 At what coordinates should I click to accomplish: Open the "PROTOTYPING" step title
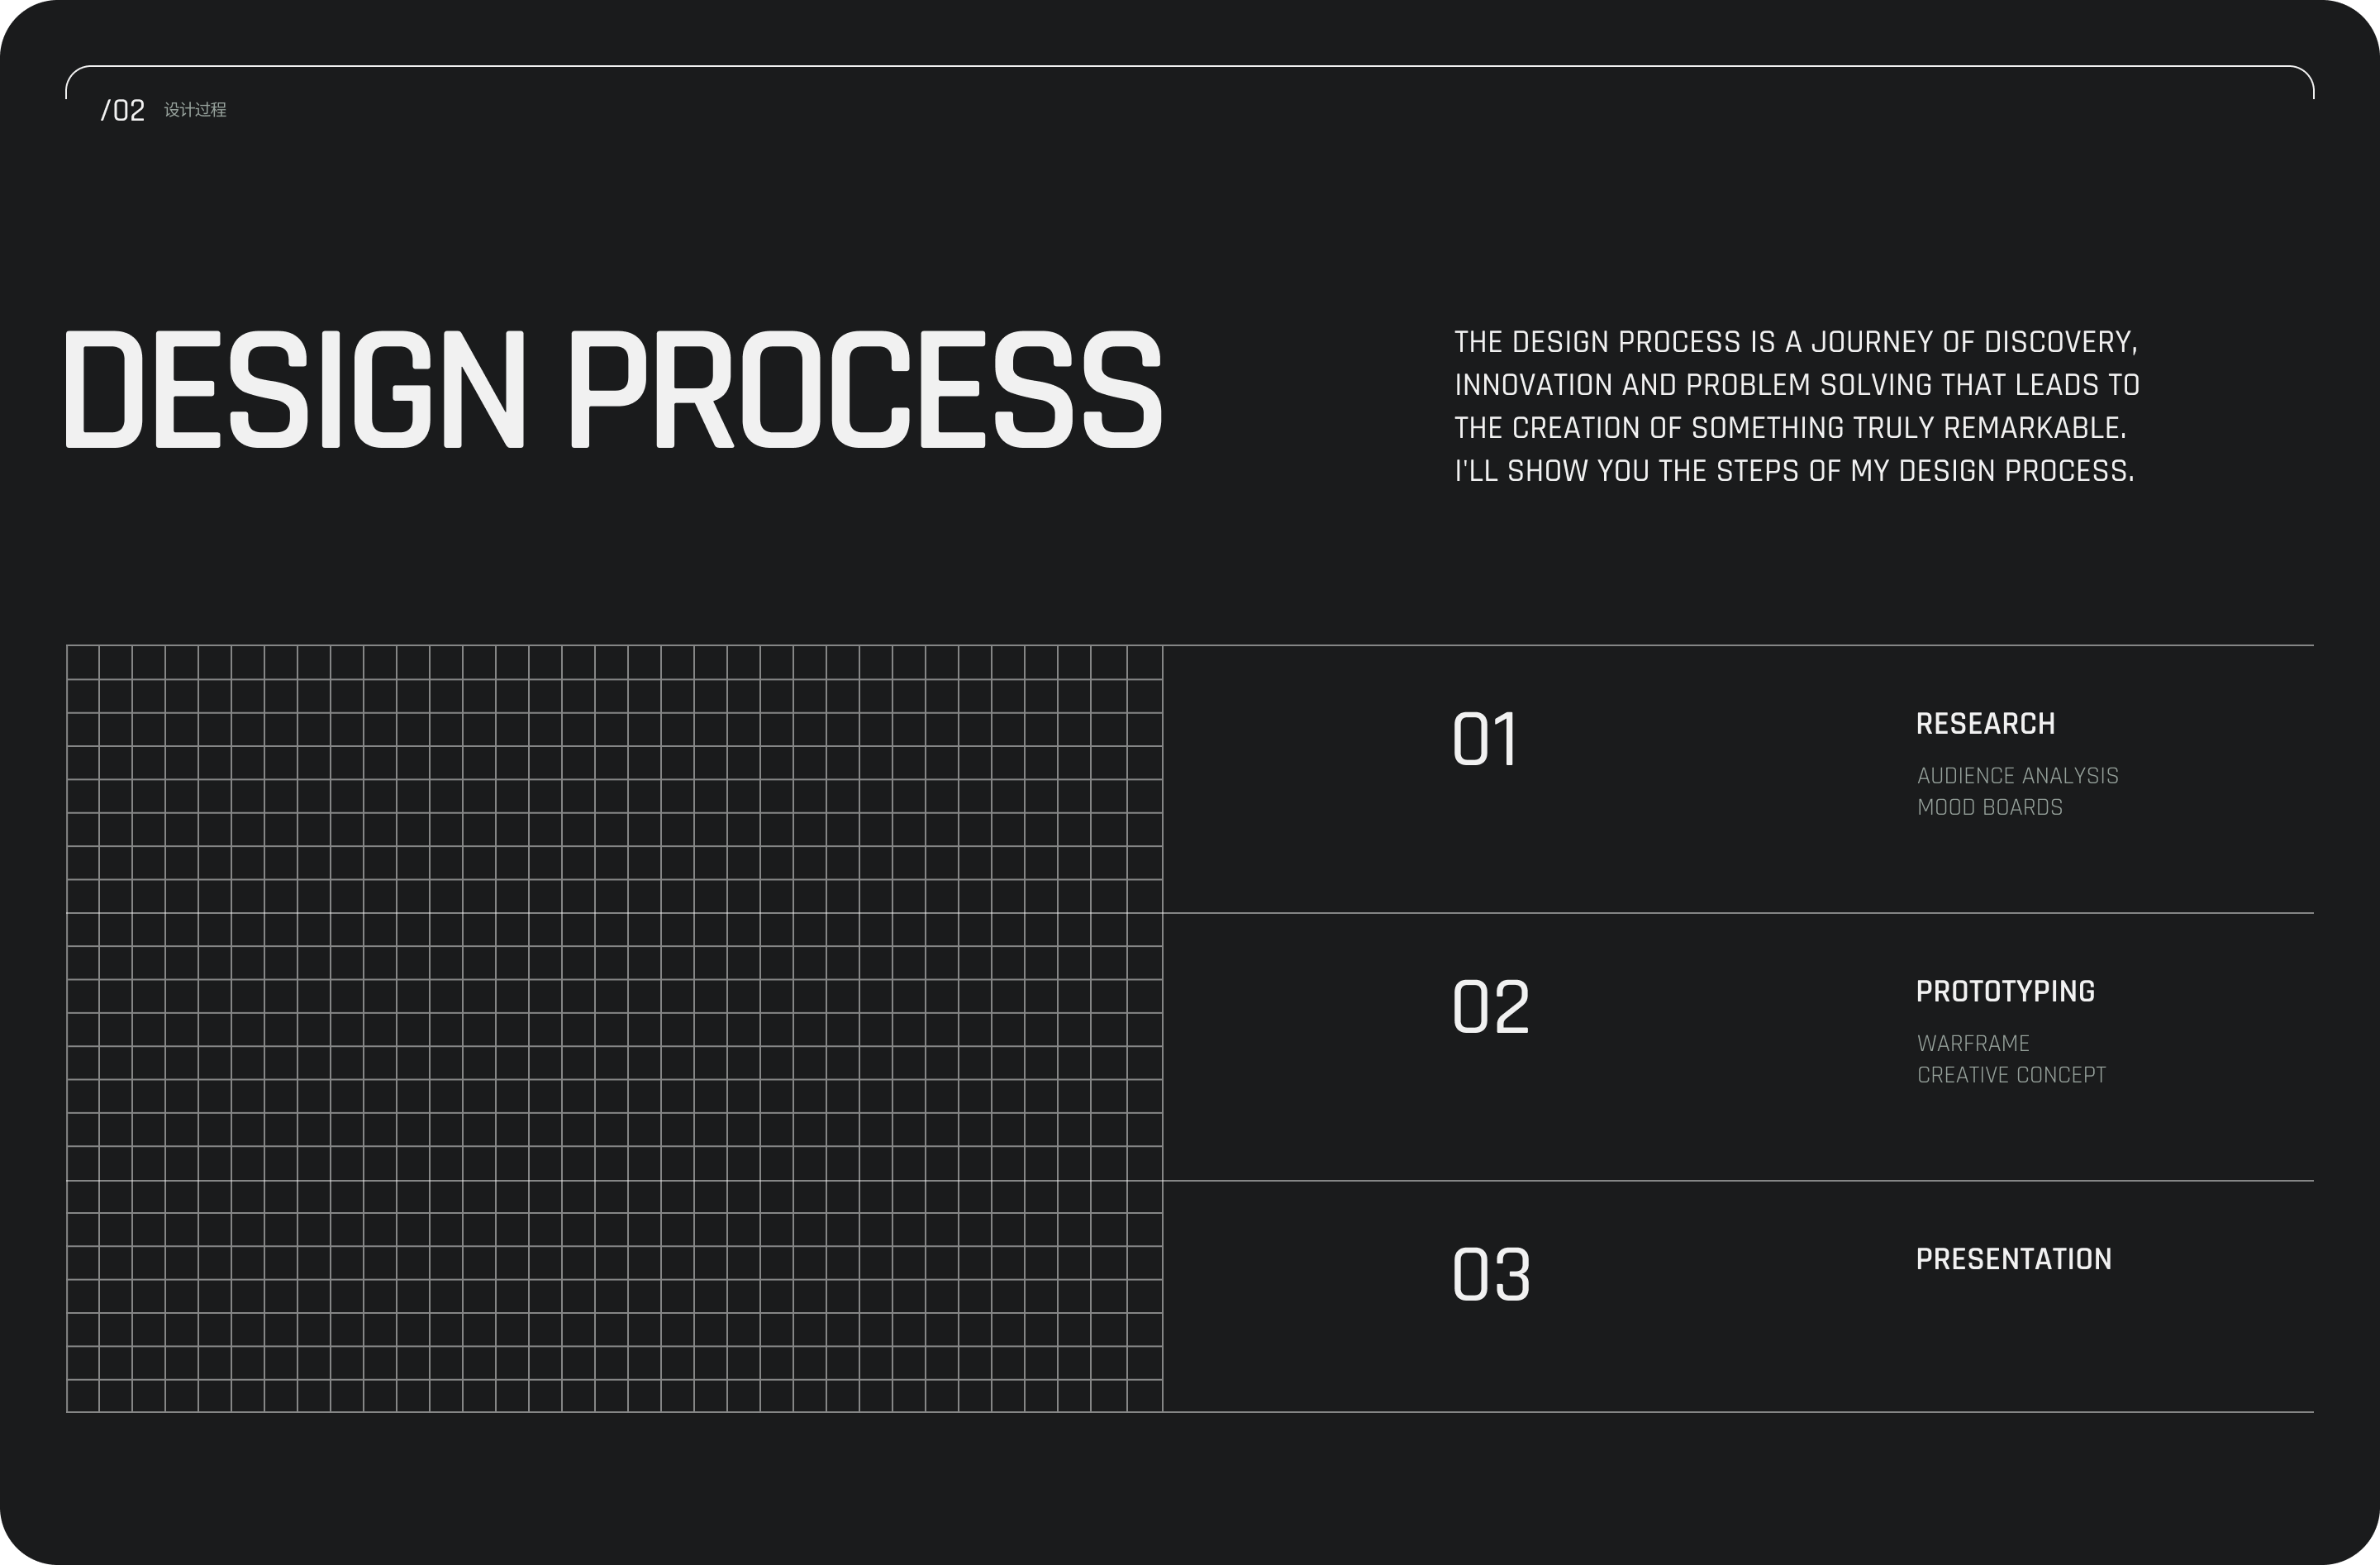[x=2005, y=992]
